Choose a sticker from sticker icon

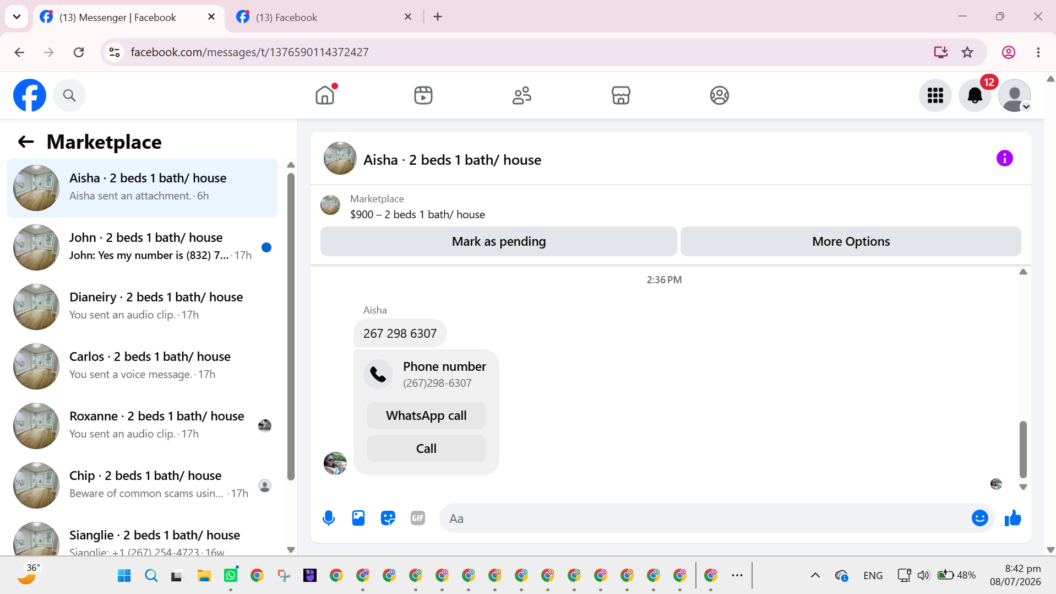[x=388, y=519]
